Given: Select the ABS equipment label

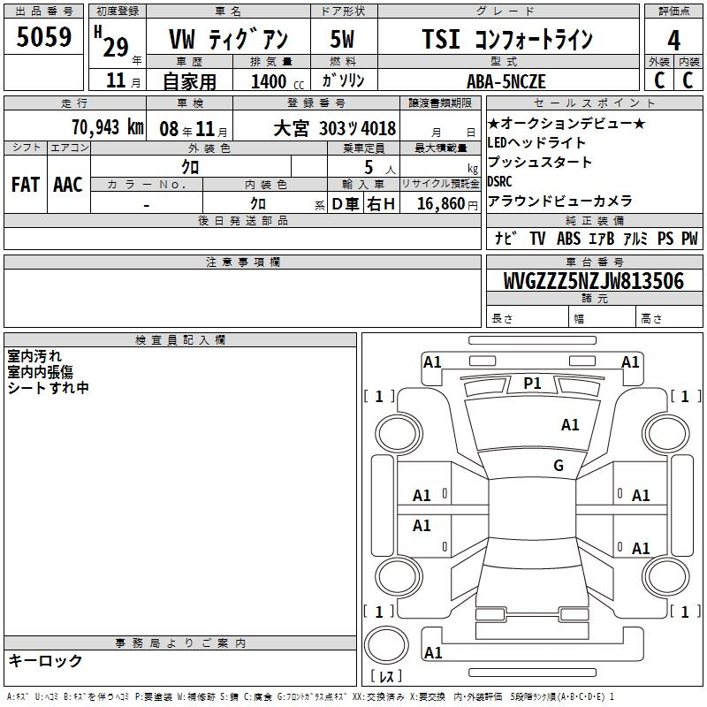Looking at the screenshot, I should tap(568, 238).
